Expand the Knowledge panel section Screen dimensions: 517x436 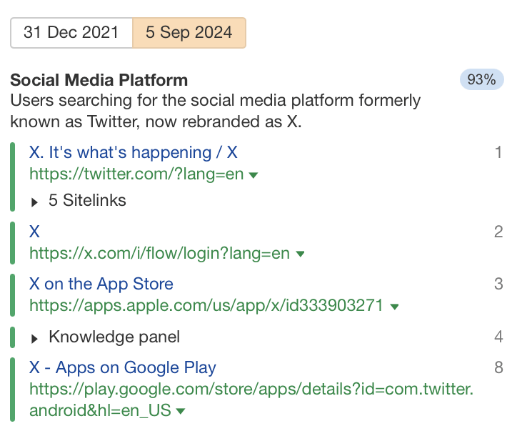click(x=114, y=337)
